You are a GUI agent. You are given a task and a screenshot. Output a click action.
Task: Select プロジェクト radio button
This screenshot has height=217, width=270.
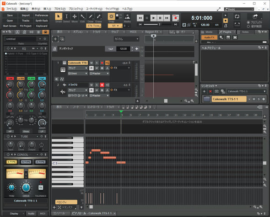pos(248,22)
